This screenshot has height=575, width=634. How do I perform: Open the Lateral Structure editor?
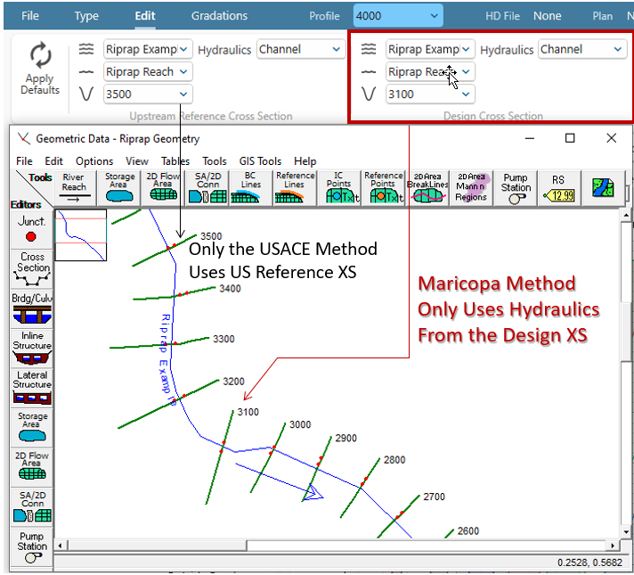tap(32, 389)
